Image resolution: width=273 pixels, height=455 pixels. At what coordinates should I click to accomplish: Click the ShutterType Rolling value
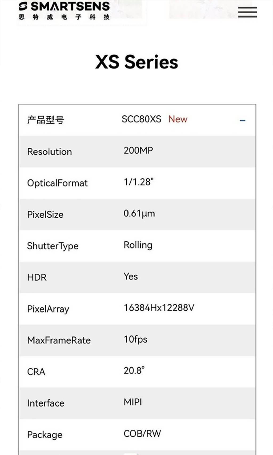(138, 245)
